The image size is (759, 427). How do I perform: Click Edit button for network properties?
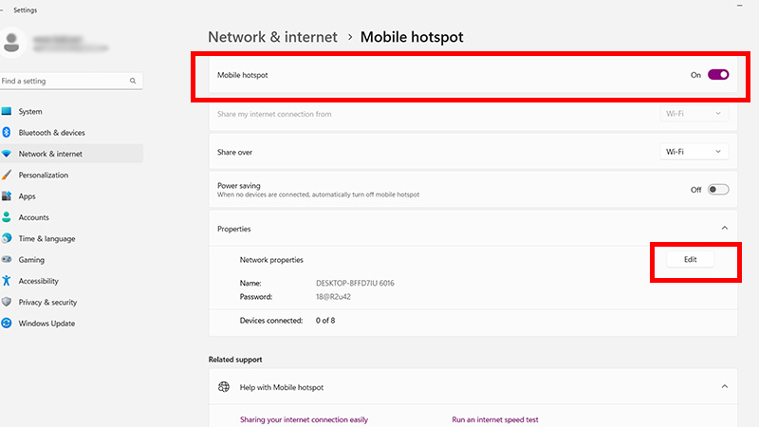coord(690,259)
